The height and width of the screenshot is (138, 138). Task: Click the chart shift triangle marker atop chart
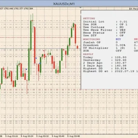tap(80, 8)
